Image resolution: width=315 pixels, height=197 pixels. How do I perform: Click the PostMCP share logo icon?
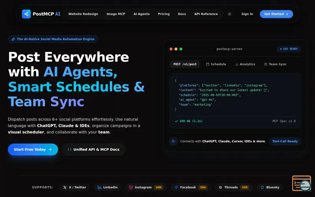tap(26, 14)
